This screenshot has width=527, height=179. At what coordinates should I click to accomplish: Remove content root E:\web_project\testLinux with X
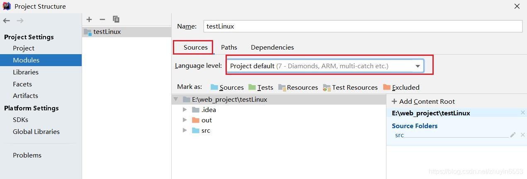tap(522, 113)
